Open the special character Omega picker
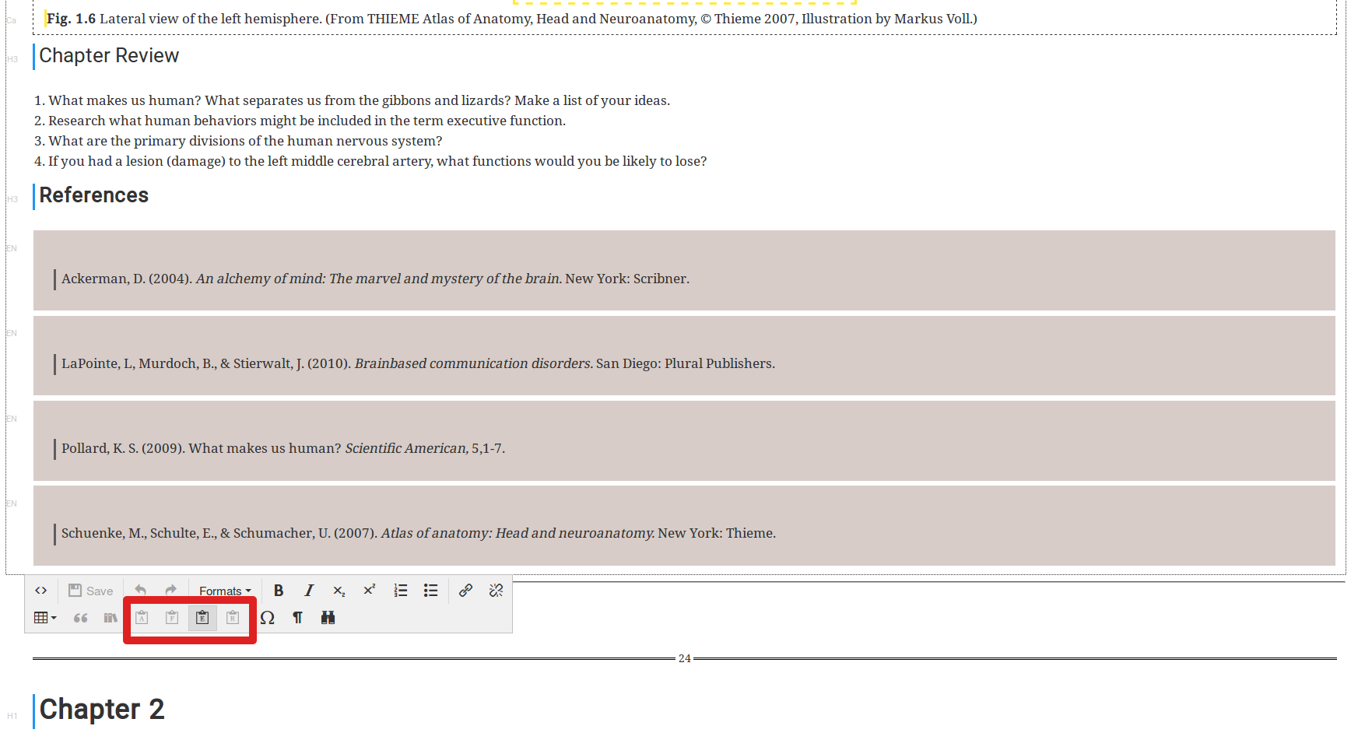Viewport: 1351px width, 733px height. (x=268, y=618)
